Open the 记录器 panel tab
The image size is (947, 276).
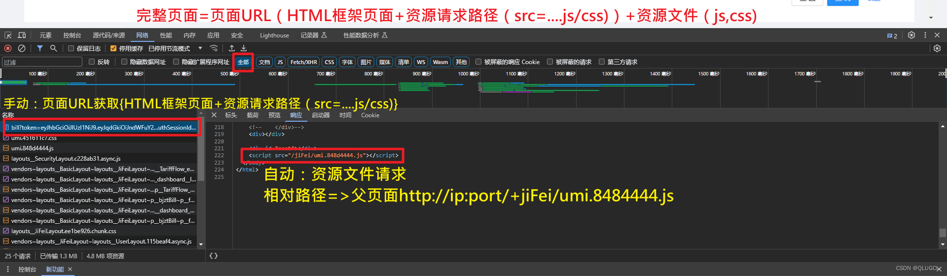[314, 35]
